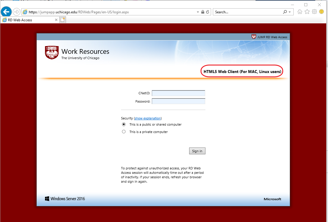
Task: Open the search provider dropdown arrow
Action: click(x=289, y=12)
